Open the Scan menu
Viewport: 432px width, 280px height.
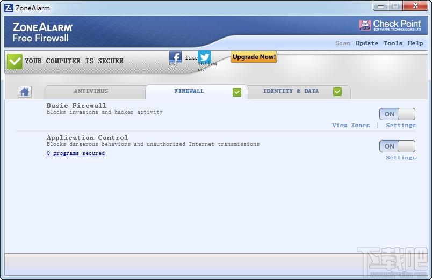[343, 43]
